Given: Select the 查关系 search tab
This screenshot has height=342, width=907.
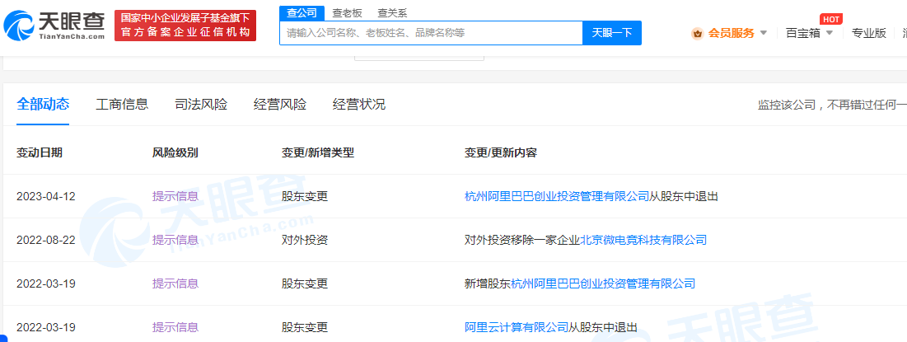Looking at the screenshot, I should (392, 12).
